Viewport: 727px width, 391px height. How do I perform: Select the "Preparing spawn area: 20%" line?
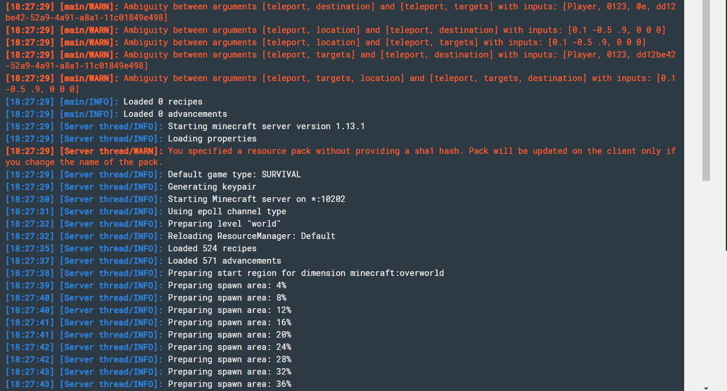point(148,335)
